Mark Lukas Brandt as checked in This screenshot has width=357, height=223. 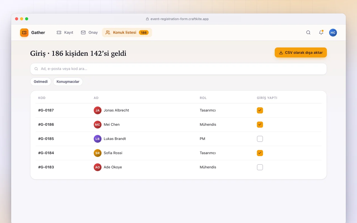click(x=260, y=139)
